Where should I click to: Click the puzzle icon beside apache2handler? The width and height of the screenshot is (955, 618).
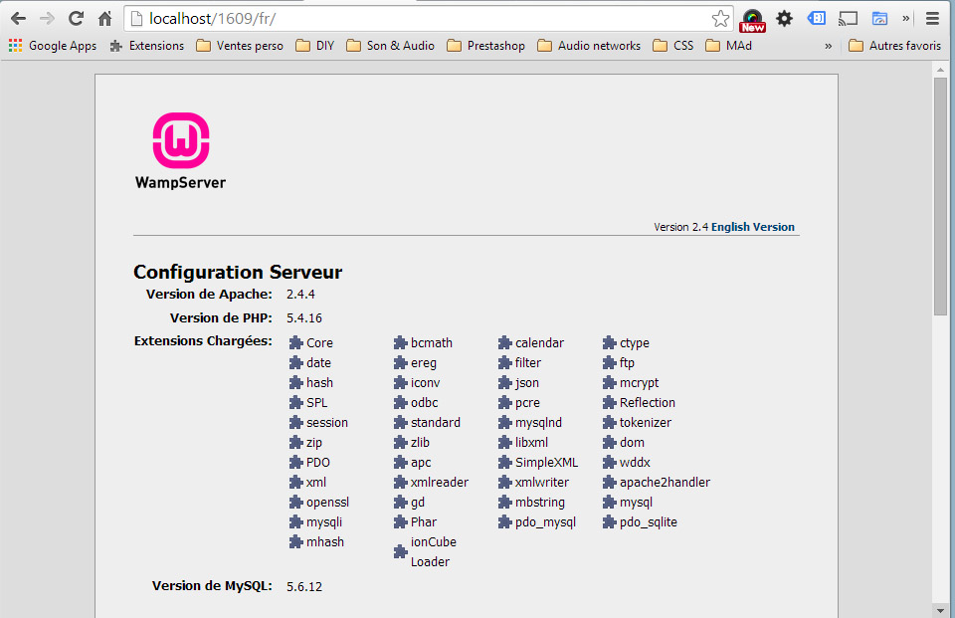pos(610,483)
